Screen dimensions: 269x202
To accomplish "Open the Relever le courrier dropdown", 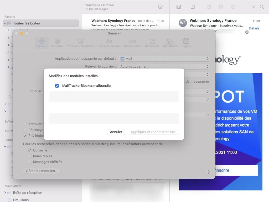I will 164,67.
